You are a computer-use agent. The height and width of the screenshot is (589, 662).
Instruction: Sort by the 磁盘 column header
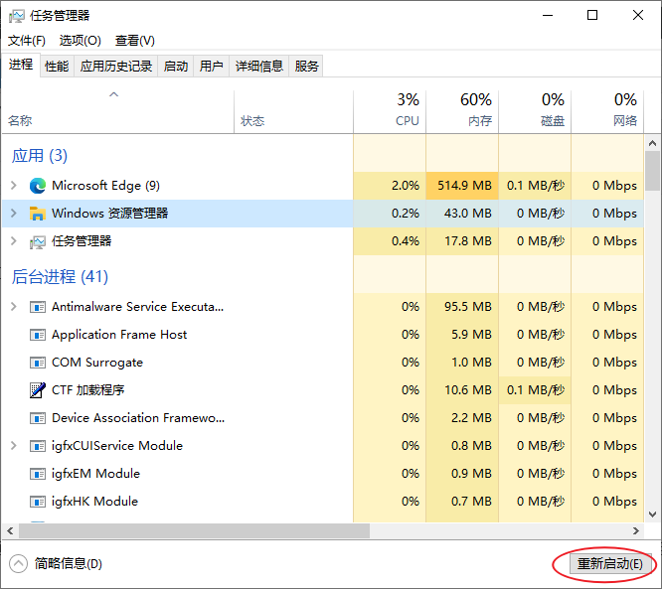click(x=535, y=112)
